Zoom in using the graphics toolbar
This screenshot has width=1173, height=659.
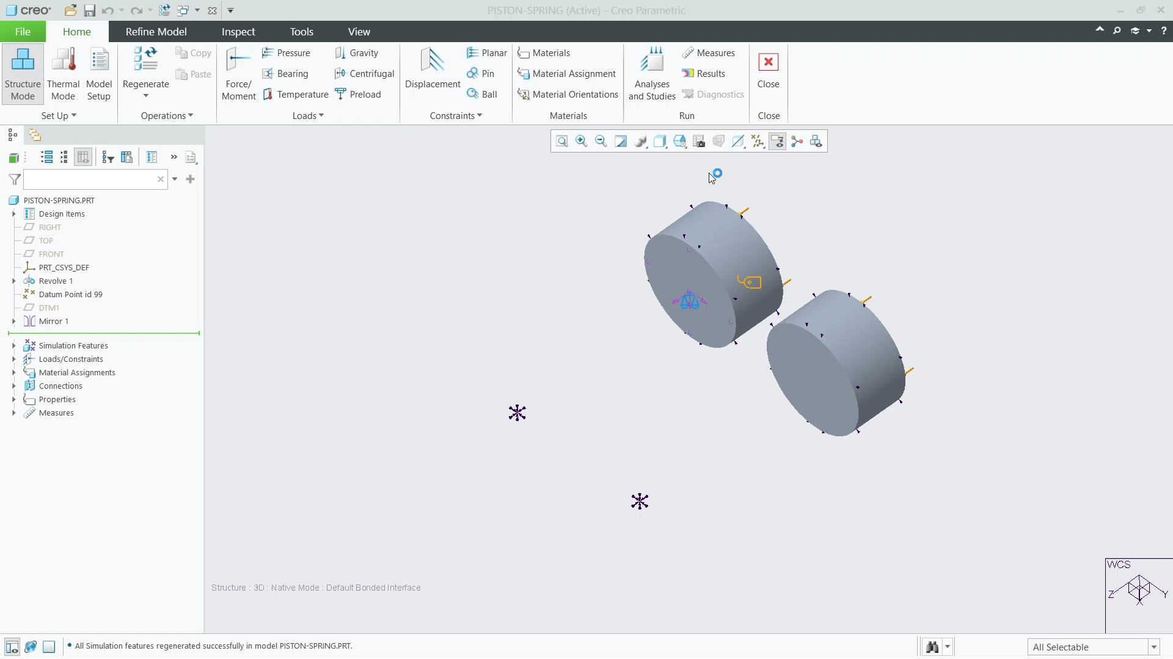tap(582, 142)
